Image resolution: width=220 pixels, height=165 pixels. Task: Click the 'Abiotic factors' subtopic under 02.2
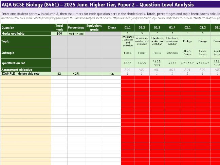(203, 53)
